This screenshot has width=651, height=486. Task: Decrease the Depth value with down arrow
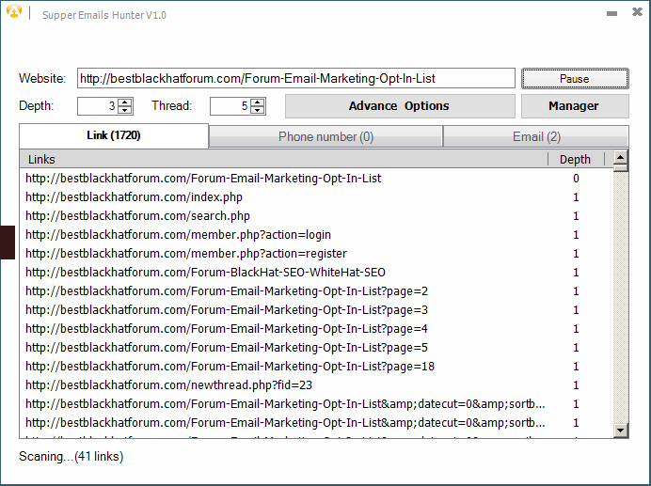124,110
